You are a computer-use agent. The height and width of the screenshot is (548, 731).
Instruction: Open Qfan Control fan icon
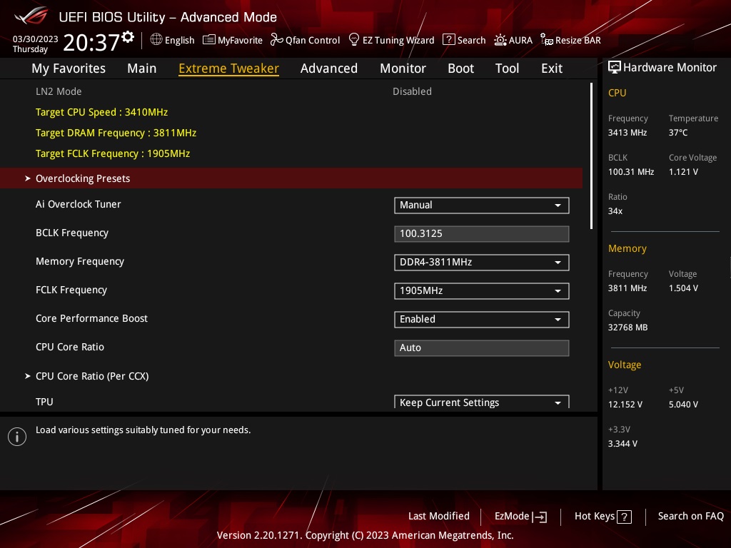[x=276, y=40]
